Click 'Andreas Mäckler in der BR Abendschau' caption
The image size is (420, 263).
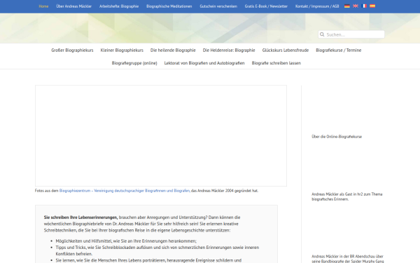tap(348, 258)
